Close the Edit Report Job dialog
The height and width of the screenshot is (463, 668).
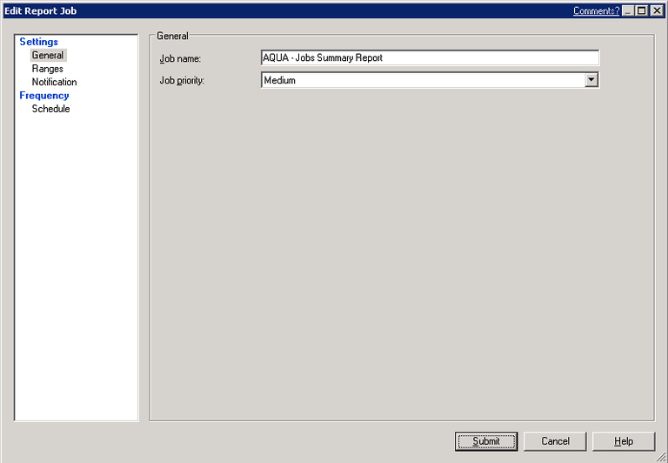click(x=657, y=10)
